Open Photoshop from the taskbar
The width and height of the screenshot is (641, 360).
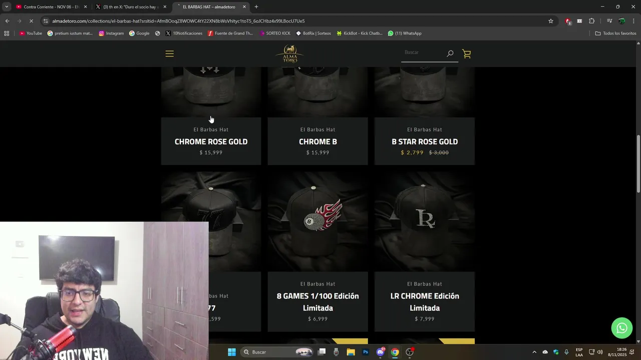coord(366,352)
